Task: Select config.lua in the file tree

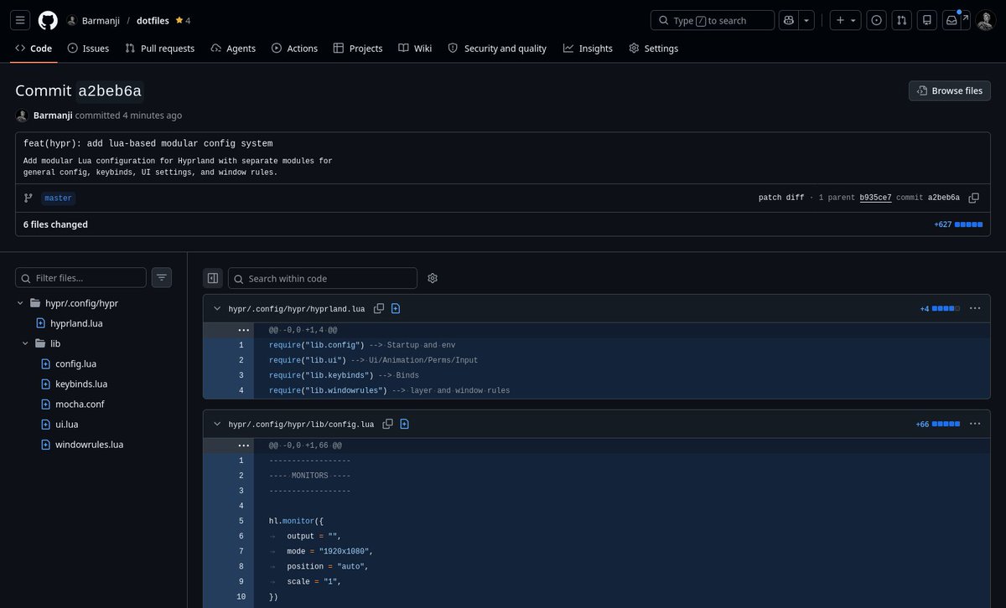Action: click(75, 363)
